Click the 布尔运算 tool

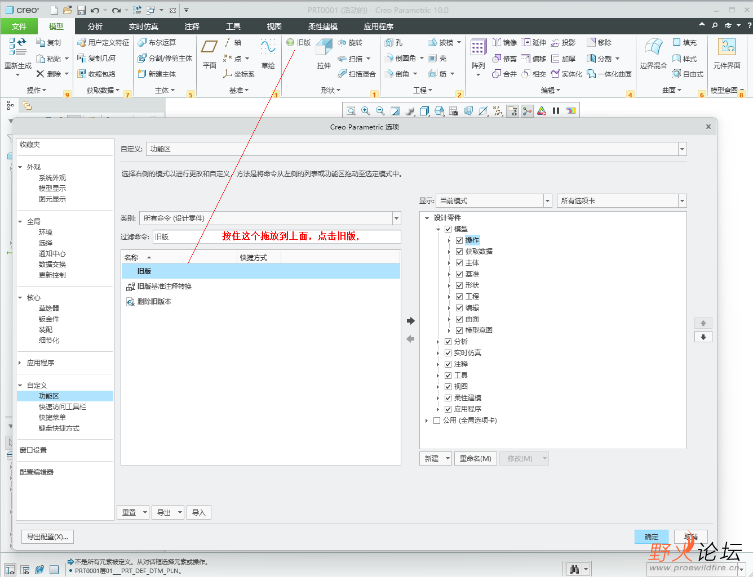pos(157,42)
